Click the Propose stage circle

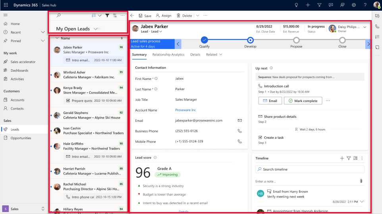pos(296,40)
